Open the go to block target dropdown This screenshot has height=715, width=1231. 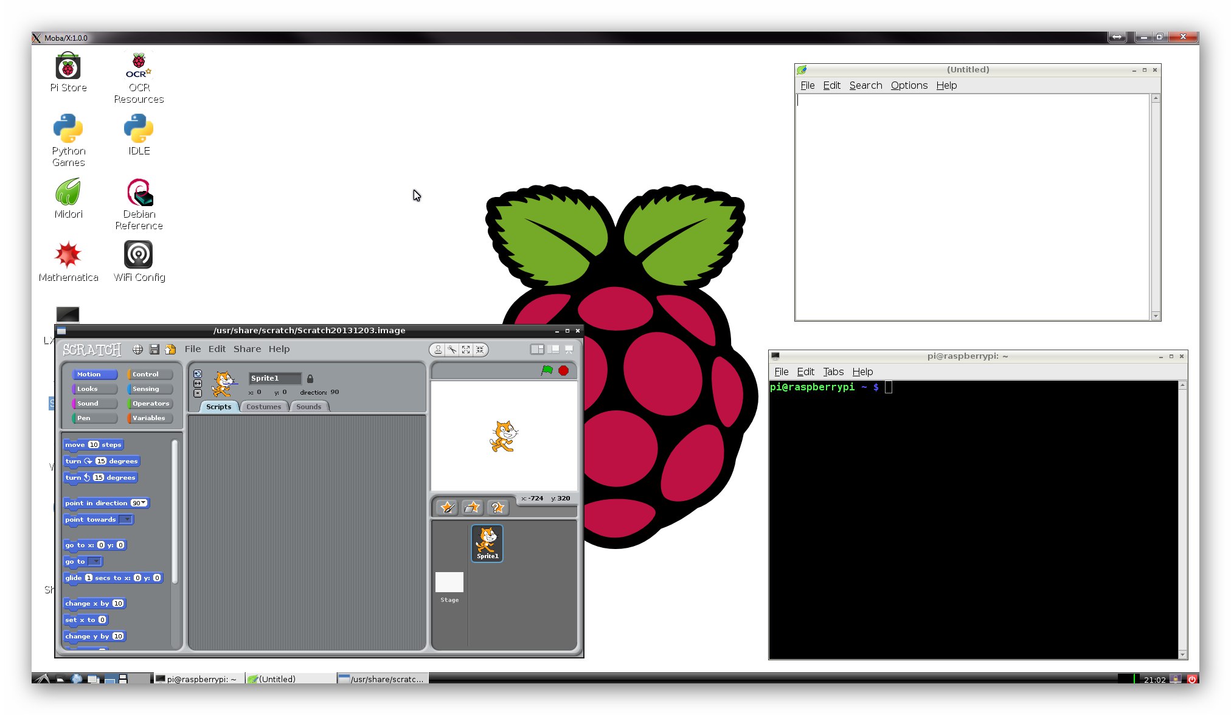point(95,562)
